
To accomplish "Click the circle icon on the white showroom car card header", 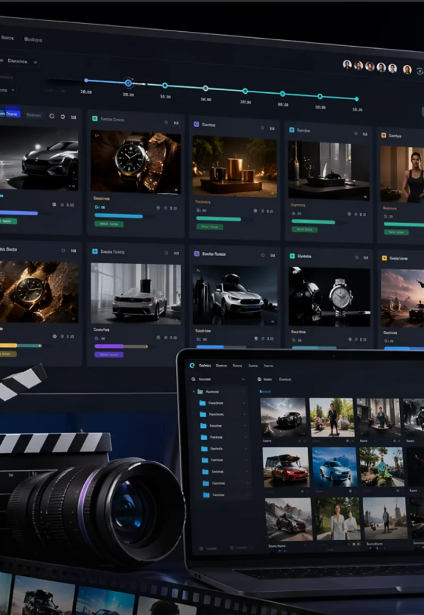I will (x=166, y=253).
